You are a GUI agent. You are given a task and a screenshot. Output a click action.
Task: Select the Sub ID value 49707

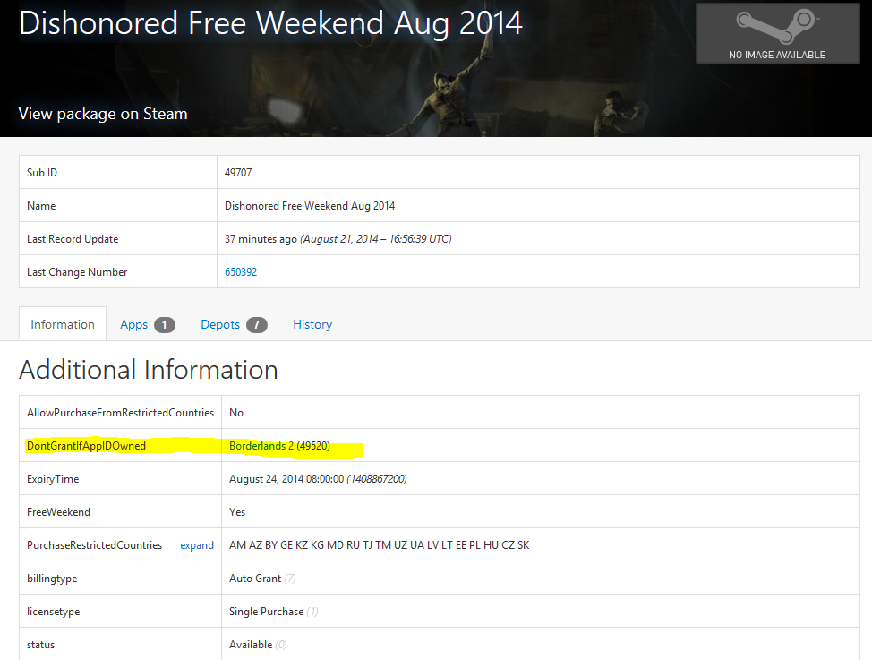pos(238,173)
